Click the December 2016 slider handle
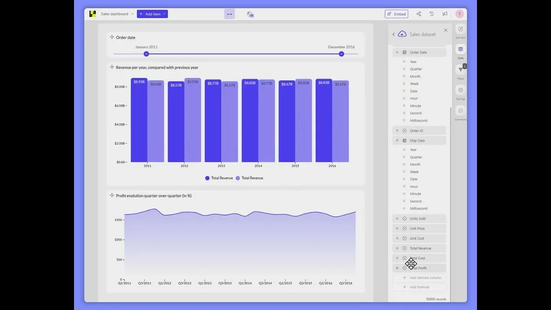551x310 pixels. [x=342, y=54]
